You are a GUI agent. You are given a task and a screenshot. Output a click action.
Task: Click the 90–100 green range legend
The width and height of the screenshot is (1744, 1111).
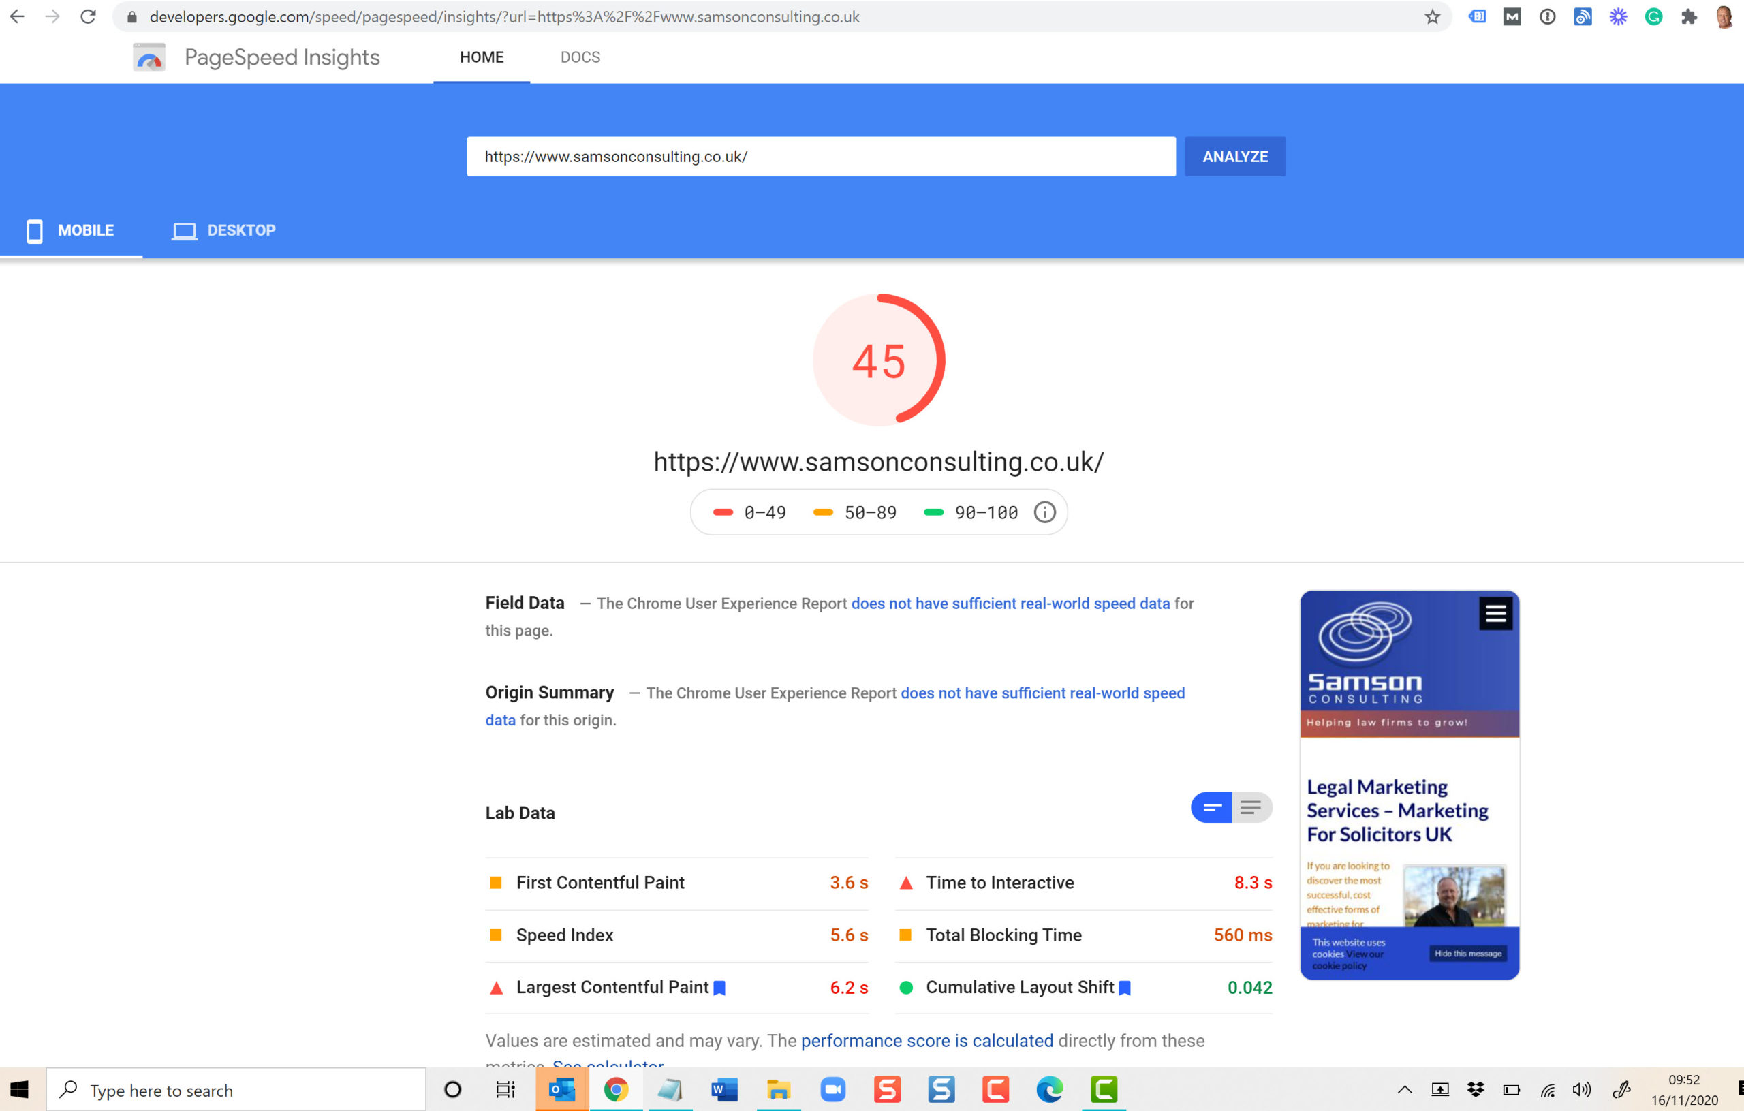971,513
